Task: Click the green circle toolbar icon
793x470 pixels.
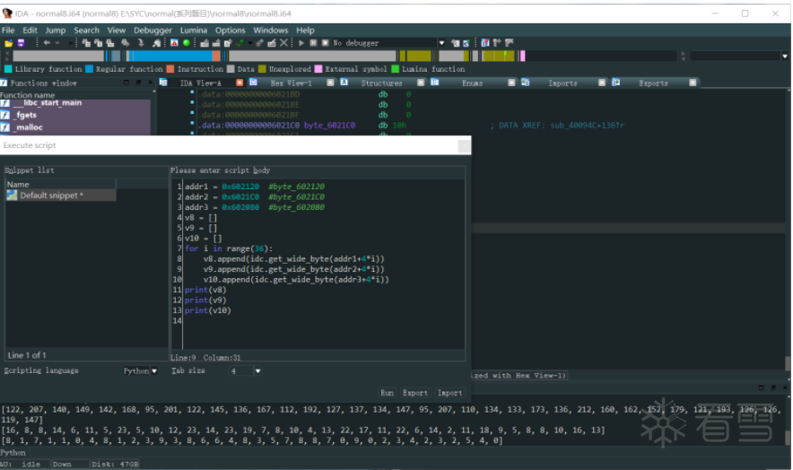Action: (186, 43)
